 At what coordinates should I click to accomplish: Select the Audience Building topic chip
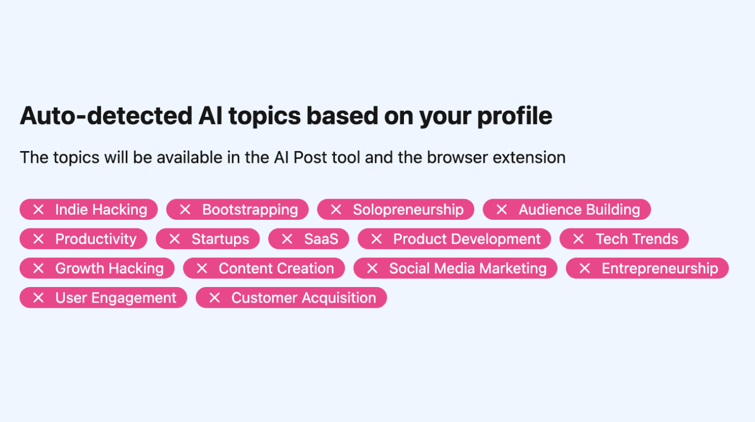[567, 209]
